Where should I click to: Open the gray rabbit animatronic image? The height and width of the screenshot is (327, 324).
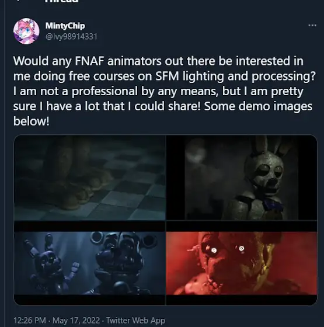tap(242, 178)
